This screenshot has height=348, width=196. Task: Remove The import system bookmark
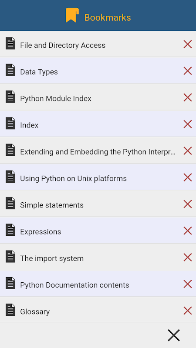(x=188, y=257)
